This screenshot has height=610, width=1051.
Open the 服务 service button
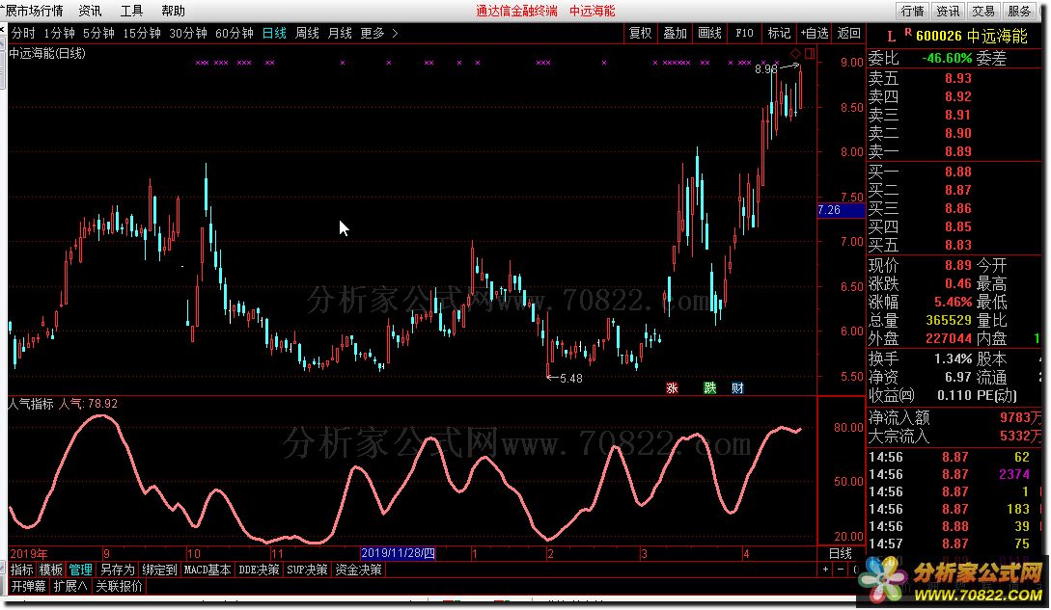[1019, 11]
